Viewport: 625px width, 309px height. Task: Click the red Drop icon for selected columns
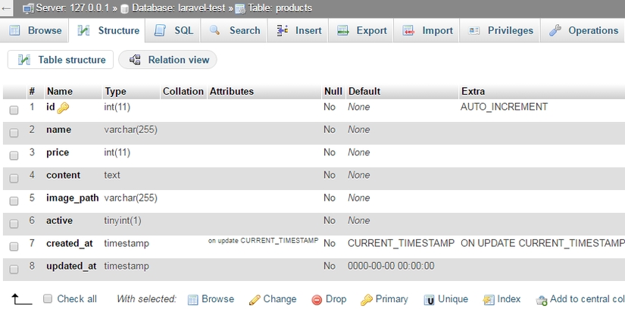(317, 299)
